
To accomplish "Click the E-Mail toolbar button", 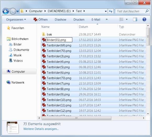I will (96, 19).
